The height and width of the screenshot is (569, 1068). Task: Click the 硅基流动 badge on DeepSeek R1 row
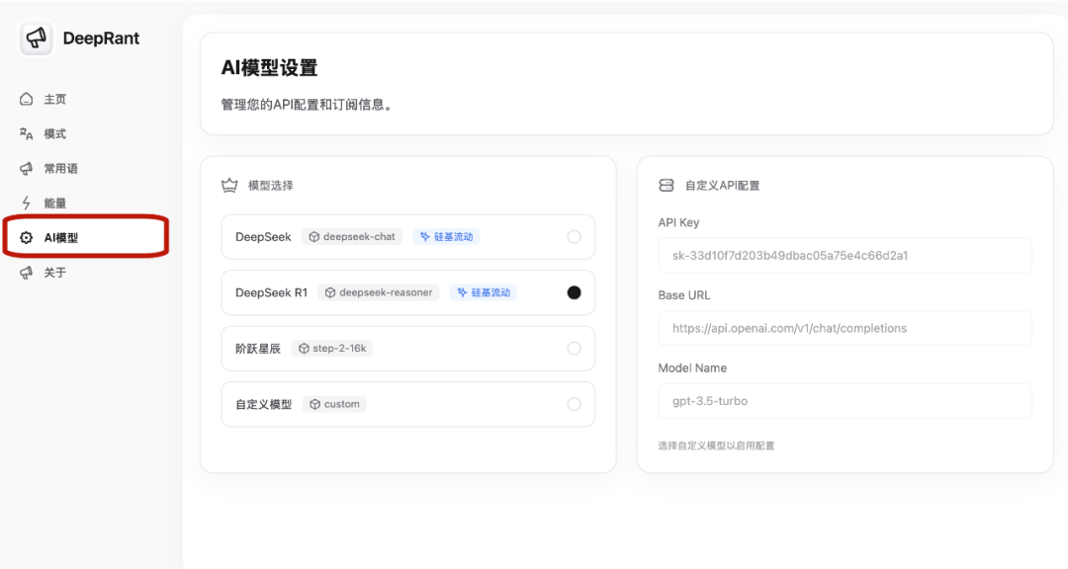tap(484, 292)
